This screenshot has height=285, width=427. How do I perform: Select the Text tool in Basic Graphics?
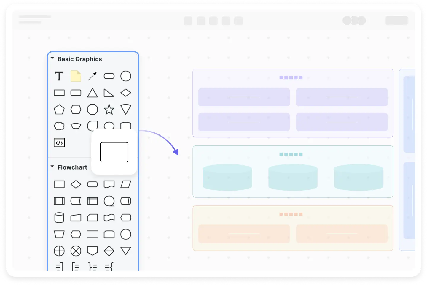pyautogui.click(x=59, y=76)
